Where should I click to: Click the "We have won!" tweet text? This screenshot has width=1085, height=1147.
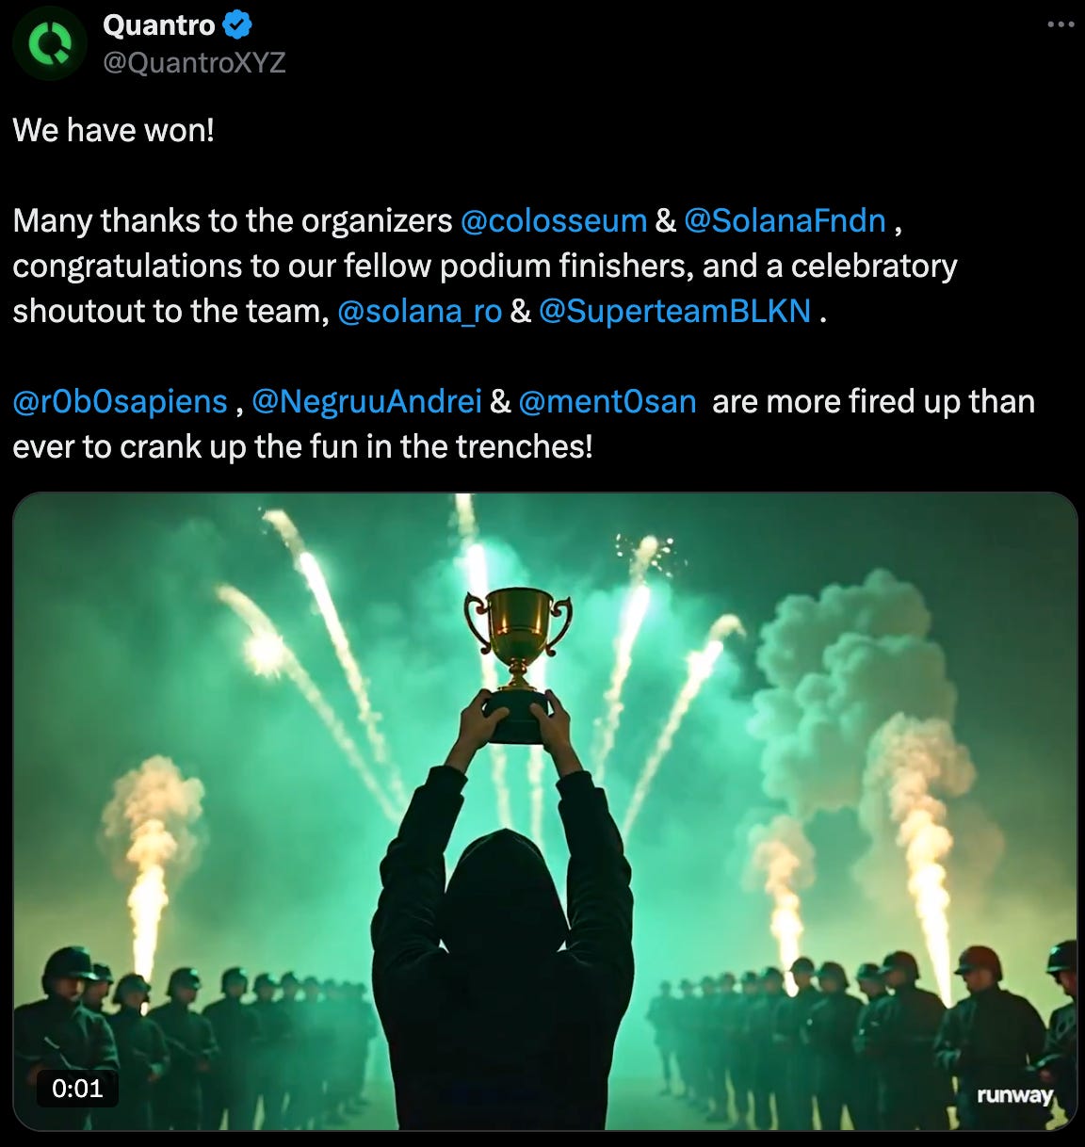pyautogui.click(x=114, y=130)
